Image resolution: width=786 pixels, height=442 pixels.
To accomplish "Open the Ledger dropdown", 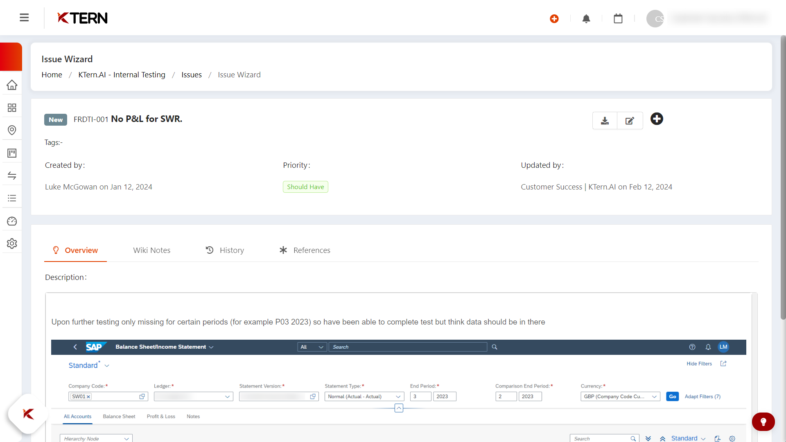I will pos(194,396).
